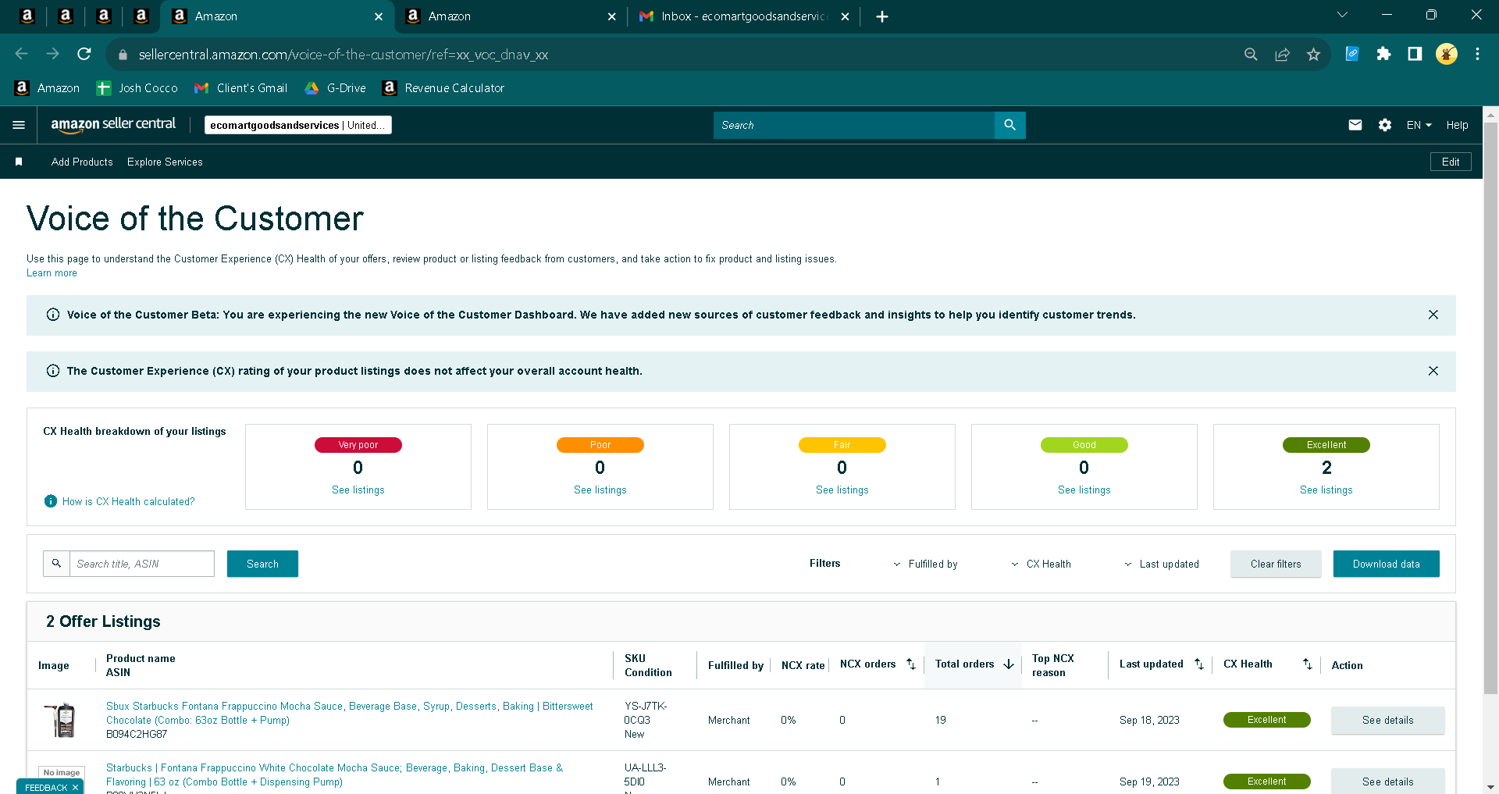Open the Add Products menu item
Screen dimensions: 1499x794
tap(82, 162)
